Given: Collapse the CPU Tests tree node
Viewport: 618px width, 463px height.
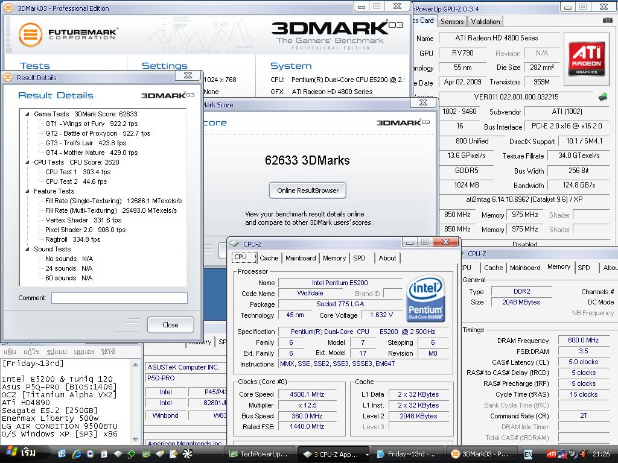Looking at the screenshot, I should pos(27,162).
